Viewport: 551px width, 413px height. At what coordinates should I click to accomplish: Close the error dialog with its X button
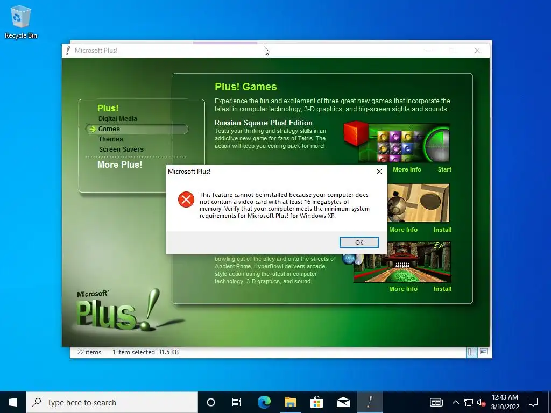tap(379, 172)
